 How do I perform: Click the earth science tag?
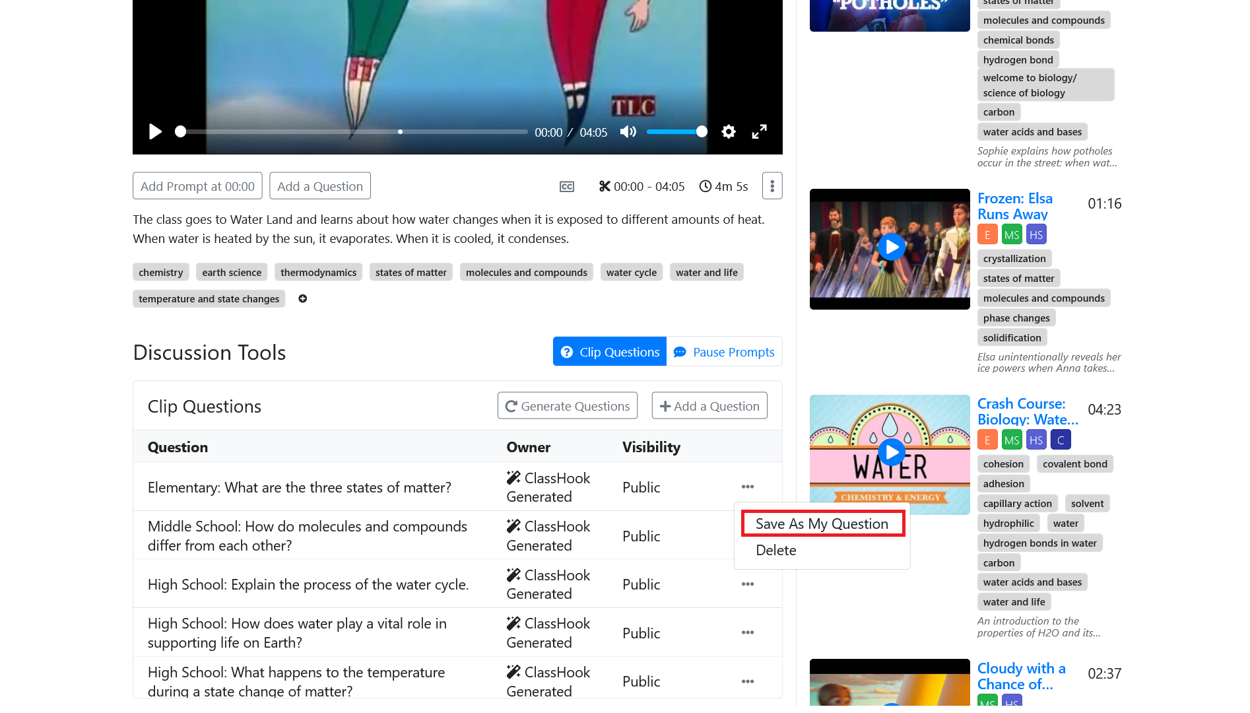tap(232, 272)
